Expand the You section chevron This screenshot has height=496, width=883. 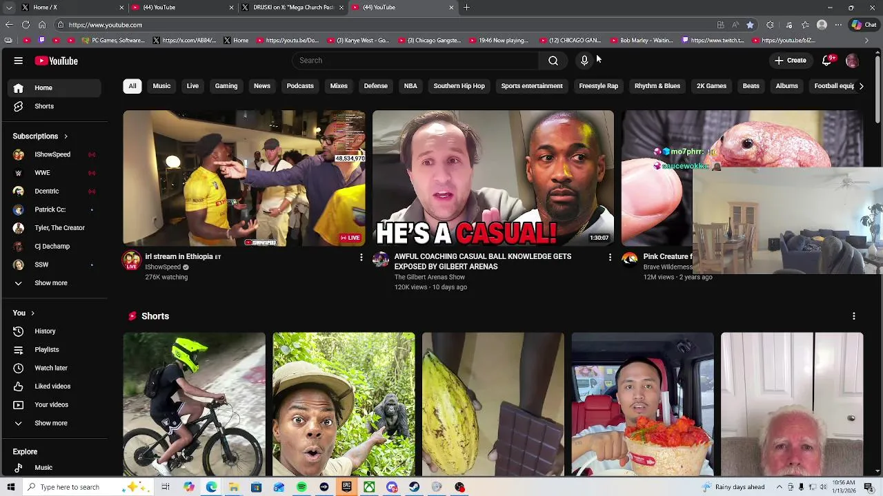32,313
